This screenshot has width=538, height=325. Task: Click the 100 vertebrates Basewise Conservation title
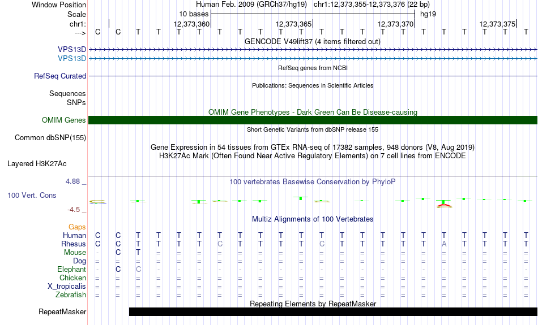click(x=313, y=181)
